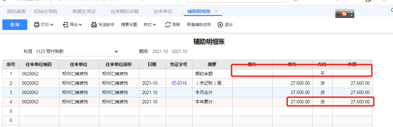Switch to 初始化导航 tab
Viewport: 393px width, 127px height.
(46, 11)
